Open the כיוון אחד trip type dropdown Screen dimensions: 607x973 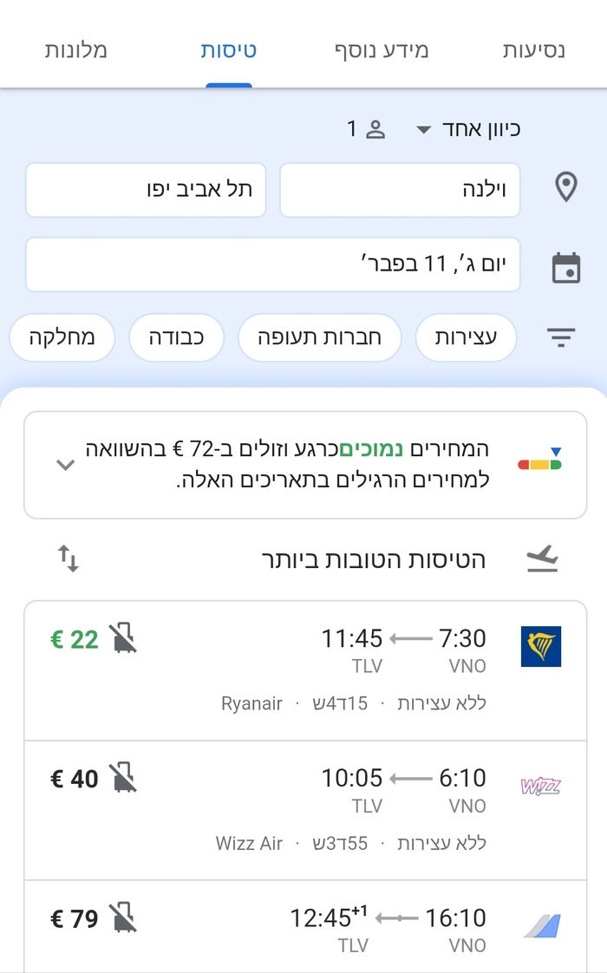pyautogui.click(x=468, y=130)
